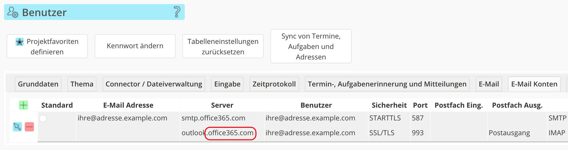Click the red minus delete icon
Image resolution: width=568 pixels, height=150 pixels.
click(x=29, y=127)
